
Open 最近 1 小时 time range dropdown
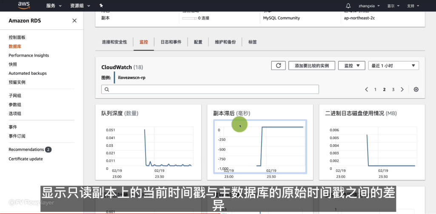393,66
